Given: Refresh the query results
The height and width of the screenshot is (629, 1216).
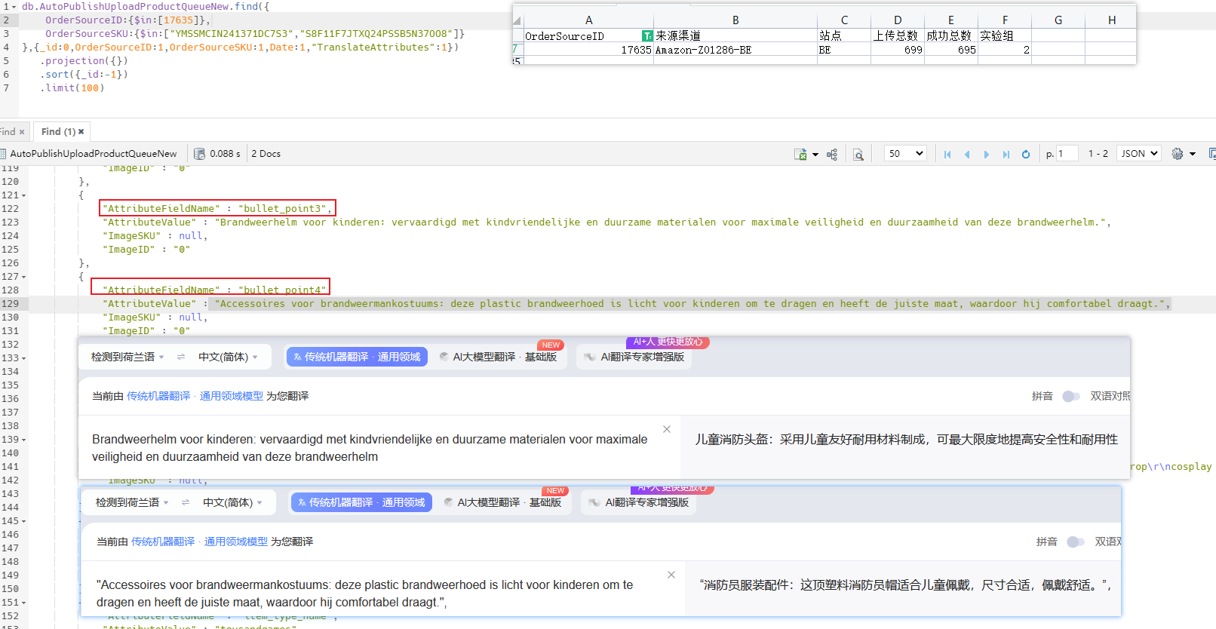Looking at the screenshot, I should [1026, 154].
